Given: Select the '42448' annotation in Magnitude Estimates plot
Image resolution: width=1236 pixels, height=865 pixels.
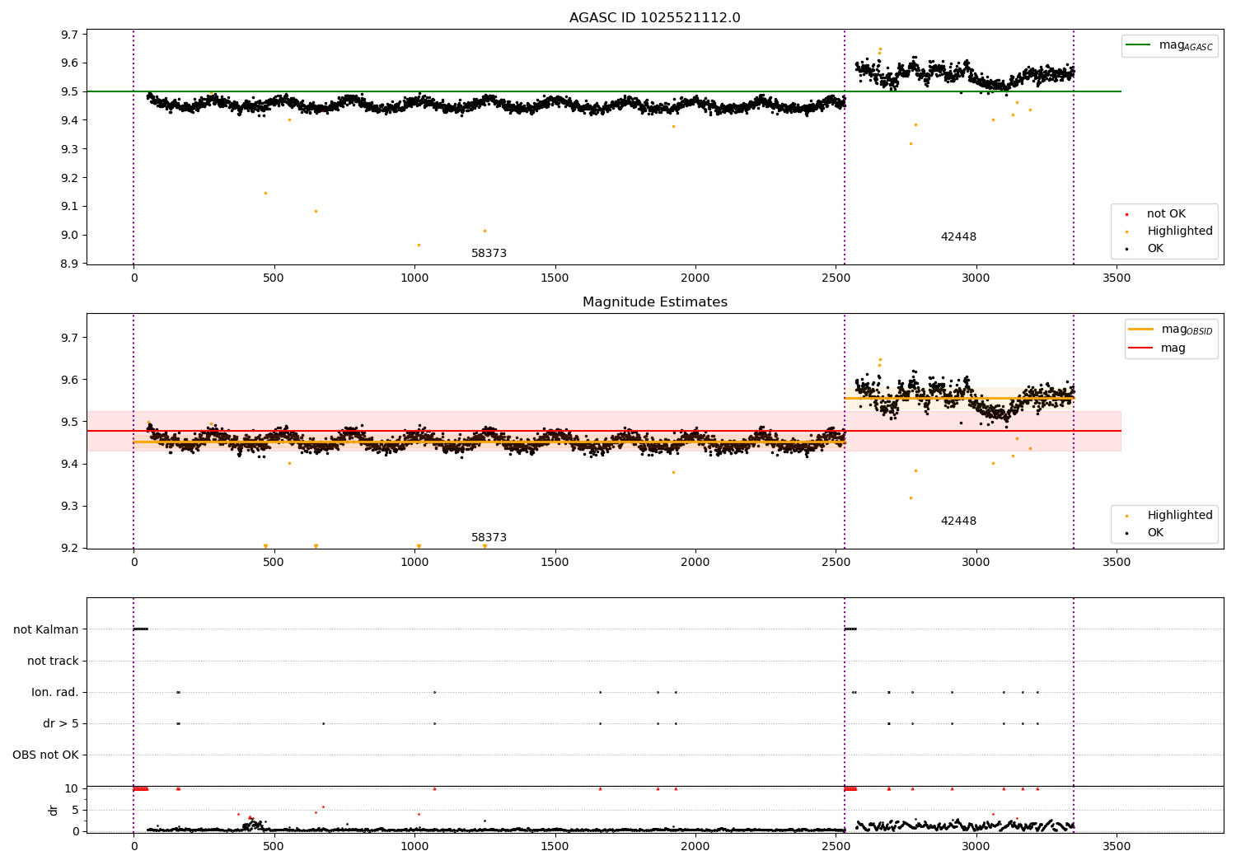Looking at the screenshot, I should click(x=958, y=521).
